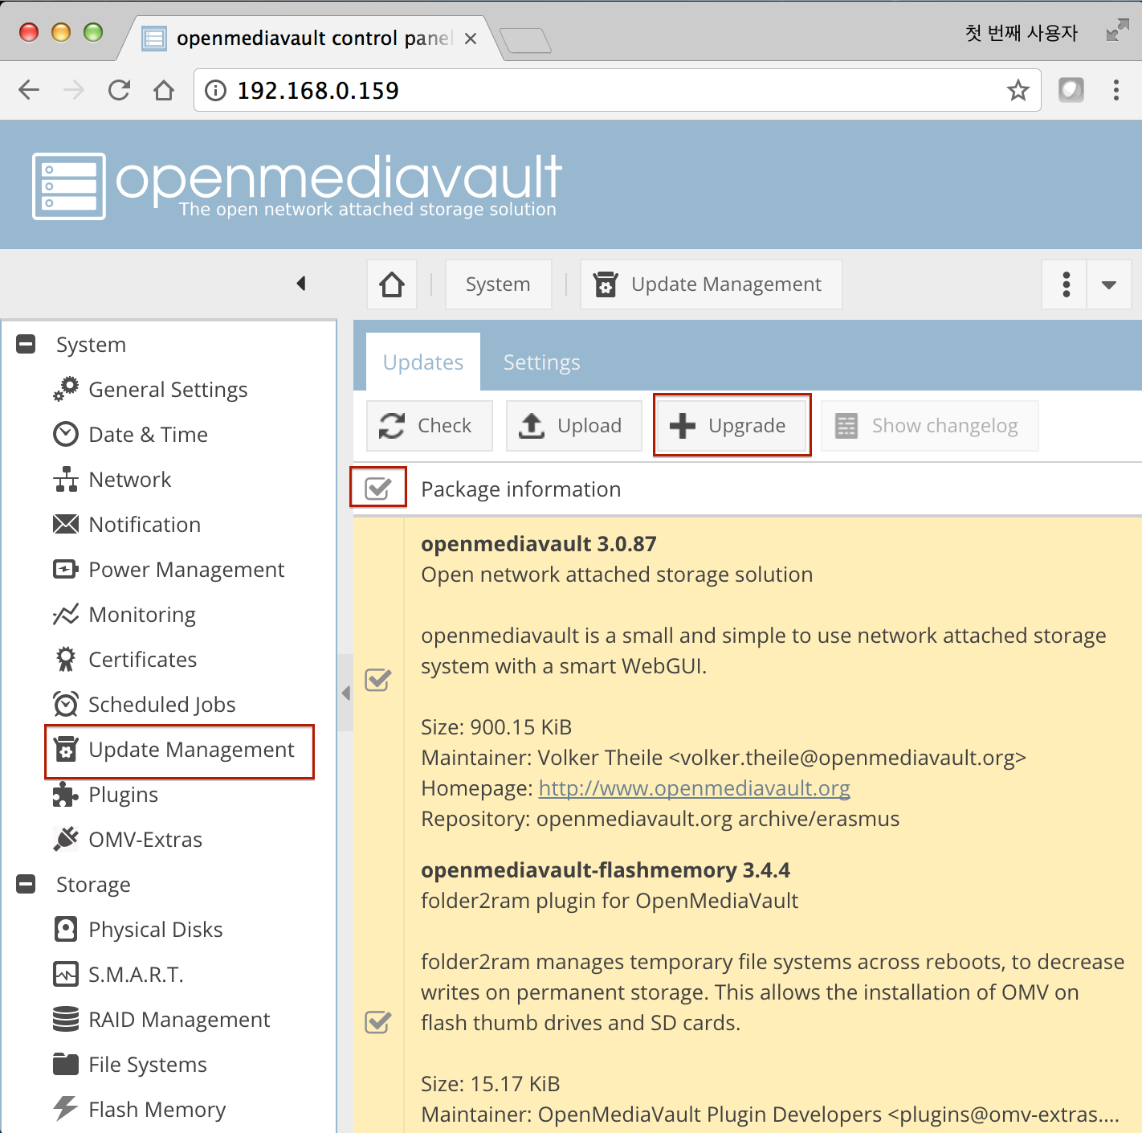Uncheck the openmediavault-flashmemory 3.4.4 package
This screenshot has width=1142, height=1133.
(377, 1022)
